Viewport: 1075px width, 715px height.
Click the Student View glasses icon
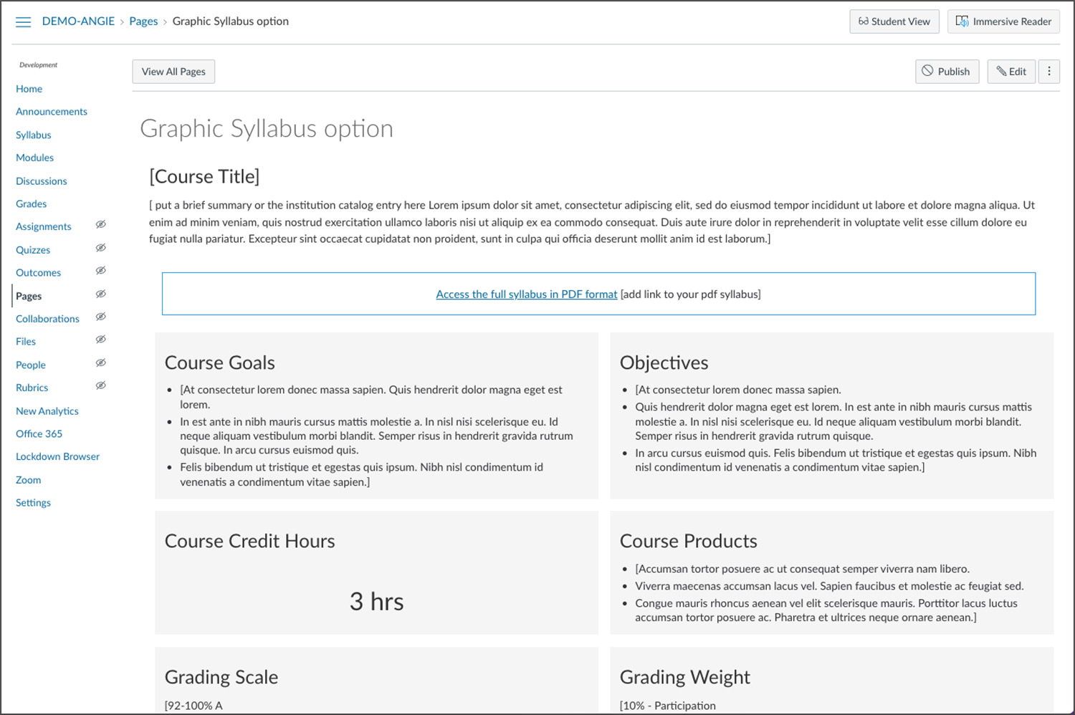tap(864, 21)
